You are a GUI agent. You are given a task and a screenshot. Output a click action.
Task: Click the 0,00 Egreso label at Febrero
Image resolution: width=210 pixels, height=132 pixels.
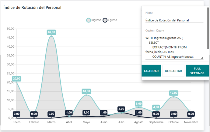click(x=34, y=114)
